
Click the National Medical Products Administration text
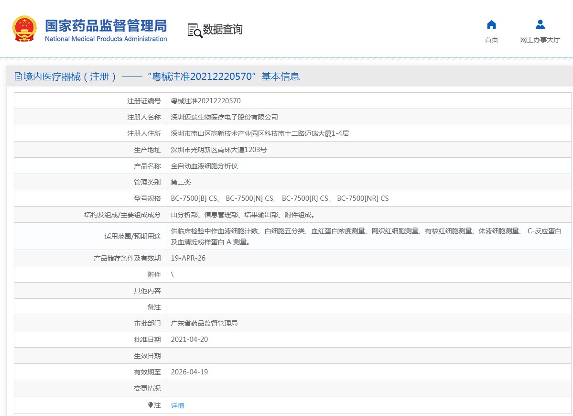106,39
